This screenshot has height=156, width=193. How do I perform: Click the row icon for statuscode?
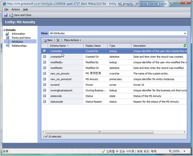tap(44, 102)
